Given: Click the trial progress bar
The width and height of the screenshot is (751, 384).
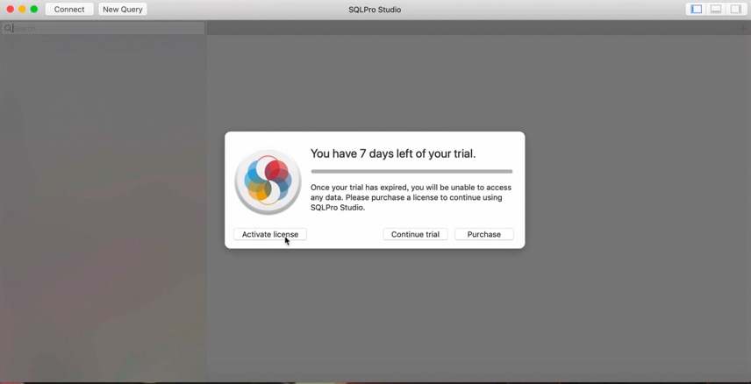Looking at the screenshot, I should click(x=411, y=171).
